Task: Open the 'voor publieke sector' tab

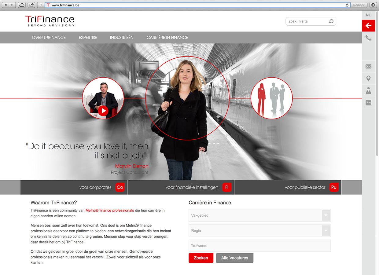Action: tap(288, 187)
